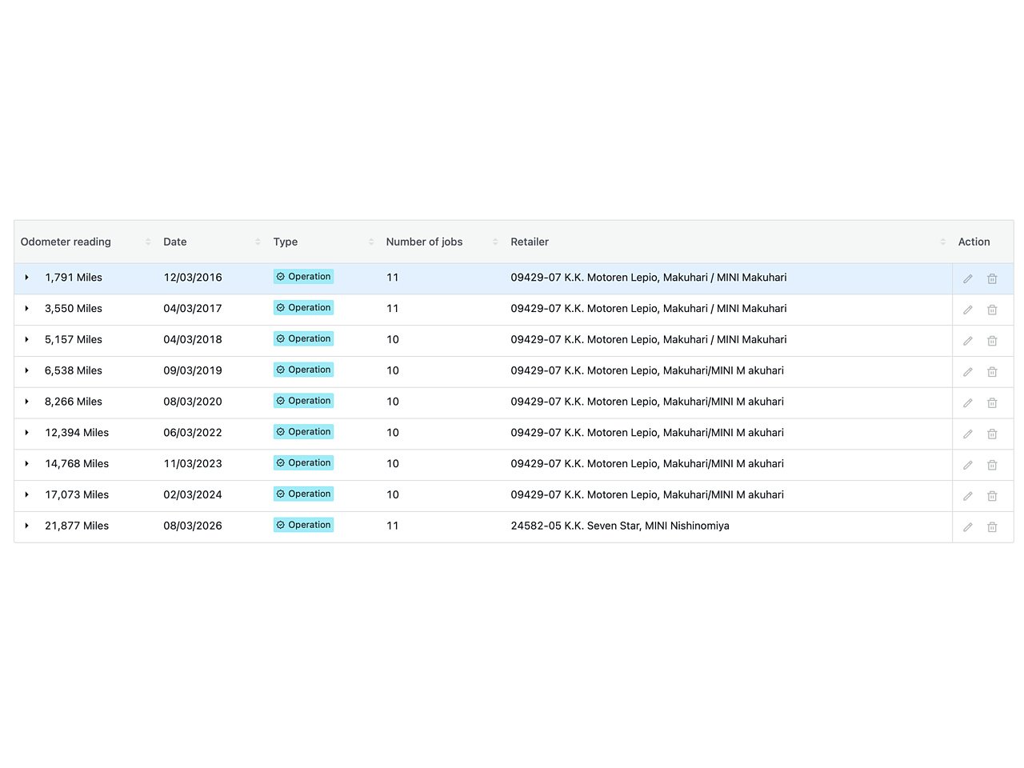Click the Operation tag dated 04/03/2018
This screenshot has height=768, width=1024.
pyautogui.click(x=303, y=338)
